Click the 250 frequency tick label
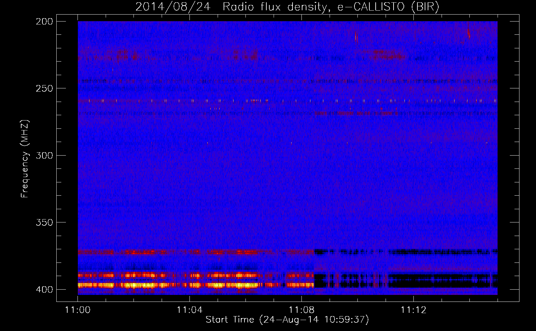 coord(44,88)
